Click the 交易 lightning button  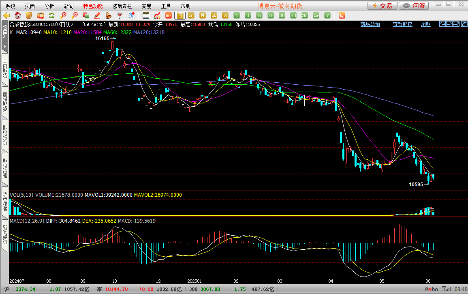pos(383,6)
